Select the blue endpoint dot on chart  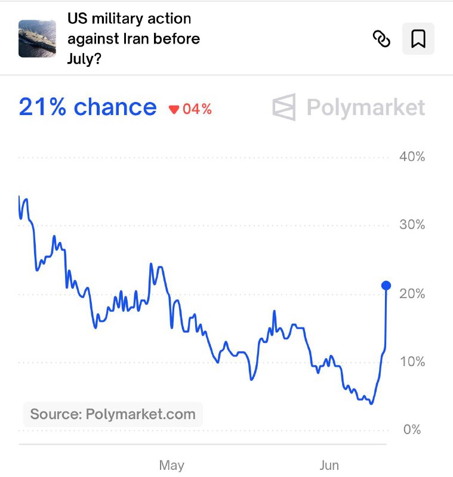(386, 286)
